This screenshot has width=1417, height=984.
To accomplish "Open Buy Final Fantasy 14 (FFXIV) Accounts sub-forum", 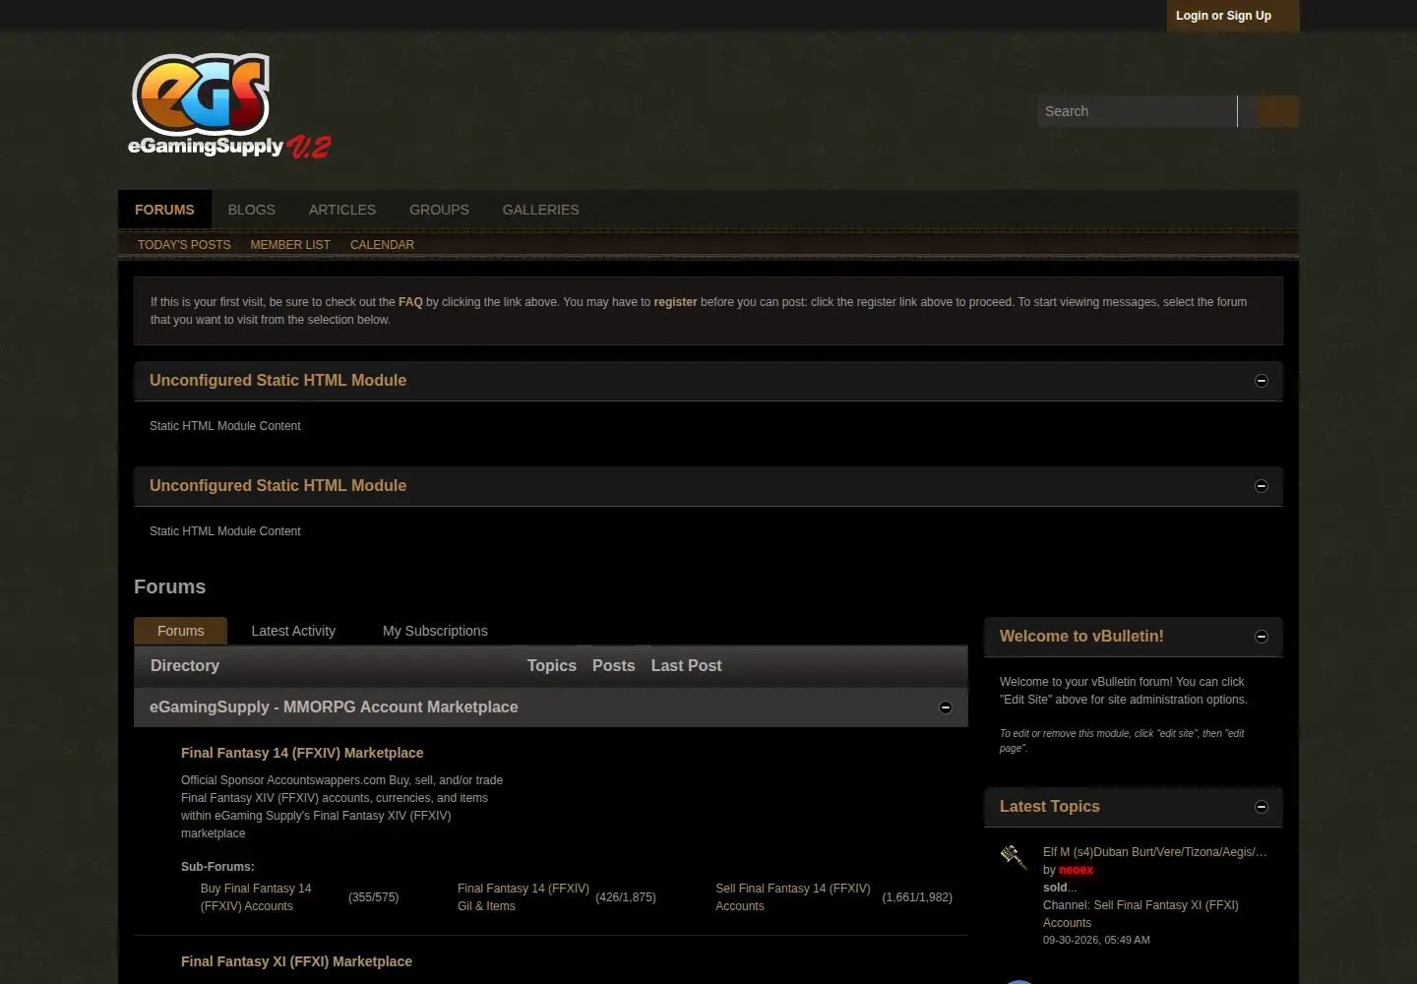I will click(256, 897).
